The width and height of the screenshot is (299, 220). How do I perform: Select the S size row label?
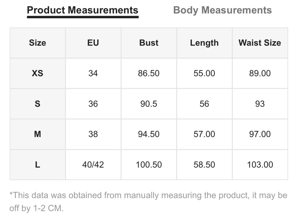click(x=38, y=104)
